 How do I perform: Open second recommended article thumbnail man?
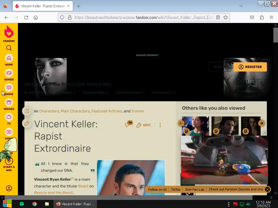(225, 126)
